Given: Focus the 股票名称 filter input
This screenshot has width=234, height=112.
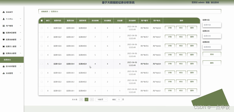Looking at the screenshot, I should (x=212, y=36).
